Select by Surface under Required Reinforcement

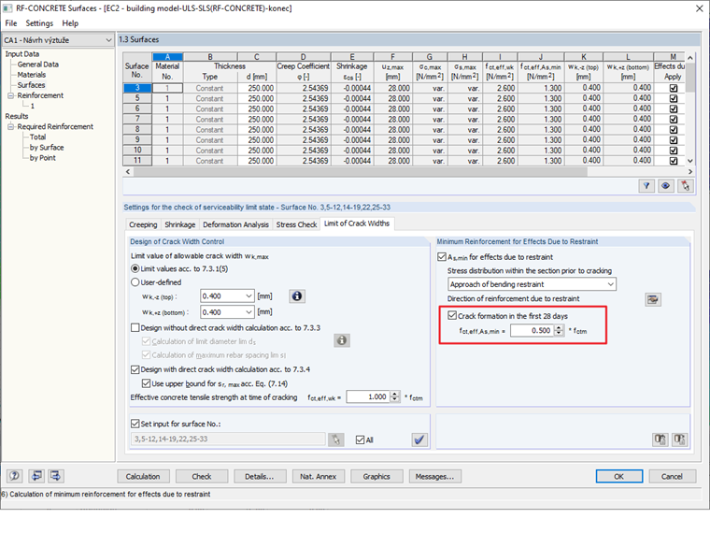(x=47, y=148)
